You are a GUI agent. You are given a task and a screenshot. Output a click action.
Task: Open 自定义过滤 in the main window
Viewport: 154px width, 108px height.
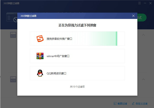tap(140, 103)
